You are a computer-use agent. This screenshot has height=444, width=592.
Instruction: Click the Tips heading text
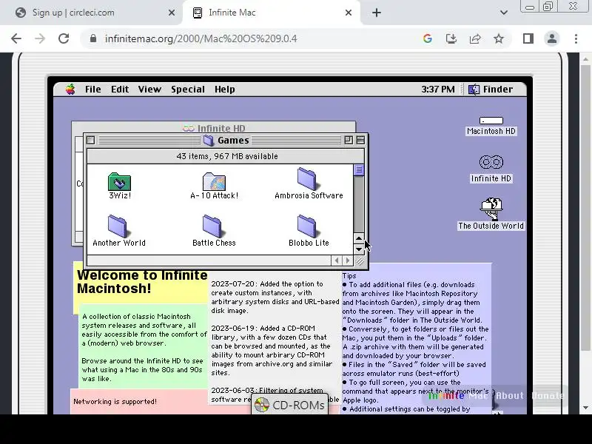pos(349,275)
